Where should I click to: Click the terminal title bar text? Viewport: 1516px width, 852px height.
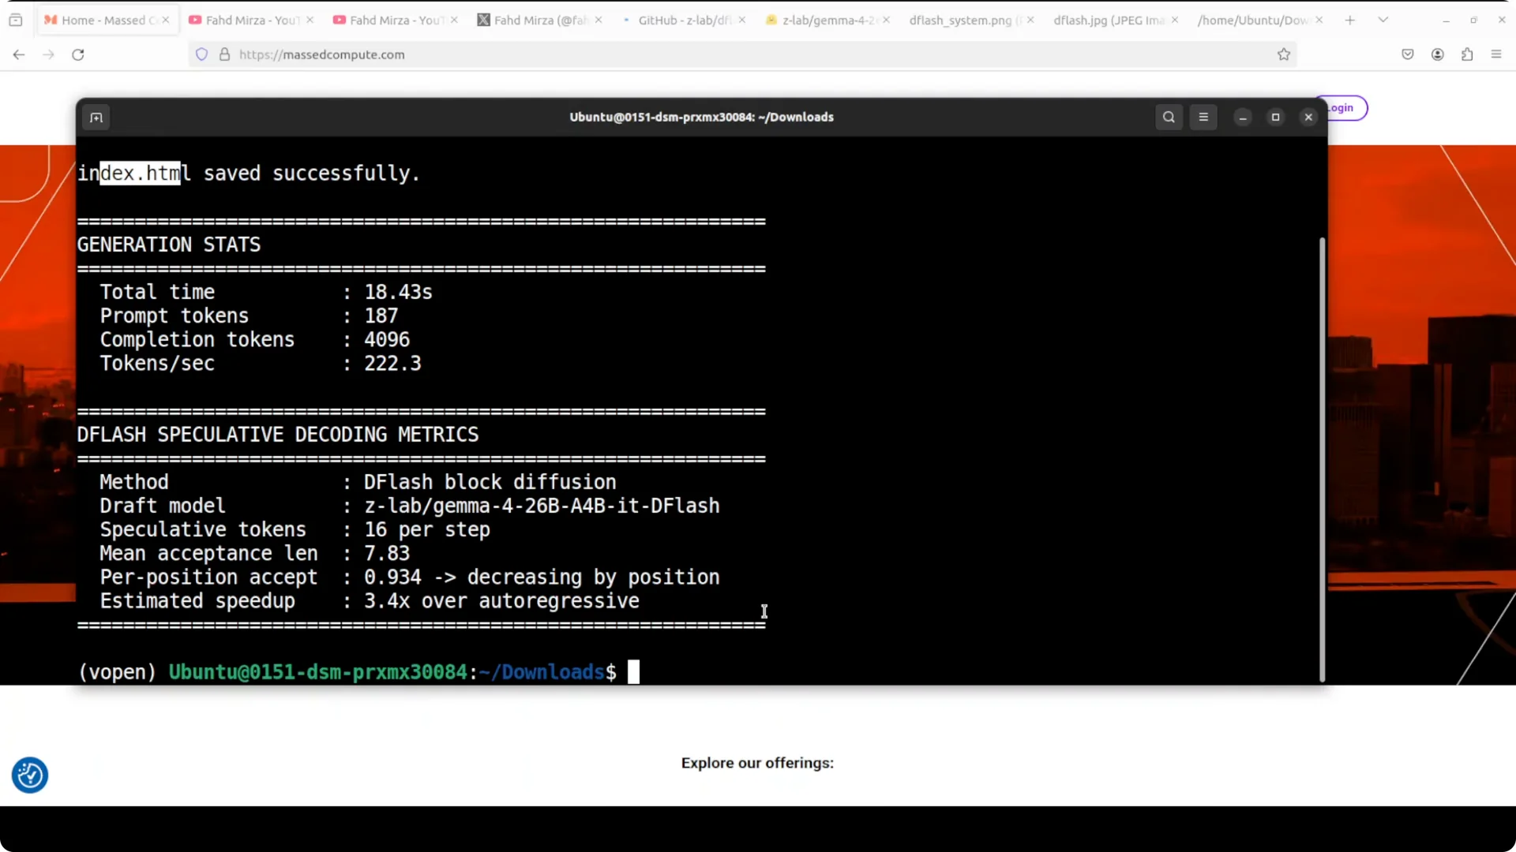pos(701,117)
